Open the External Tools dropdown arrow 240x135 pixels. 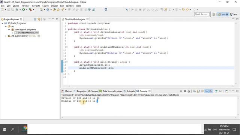point(33,9)
